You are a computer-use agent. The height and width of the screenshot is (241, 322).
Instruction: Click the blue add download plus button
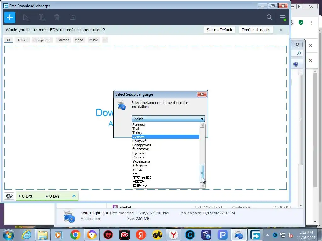[x=10, y=18]
